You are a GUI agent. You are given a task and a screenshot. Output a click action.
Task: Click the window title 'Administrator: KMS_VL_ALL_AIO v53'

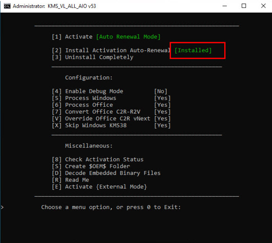(x=54, y=6)
